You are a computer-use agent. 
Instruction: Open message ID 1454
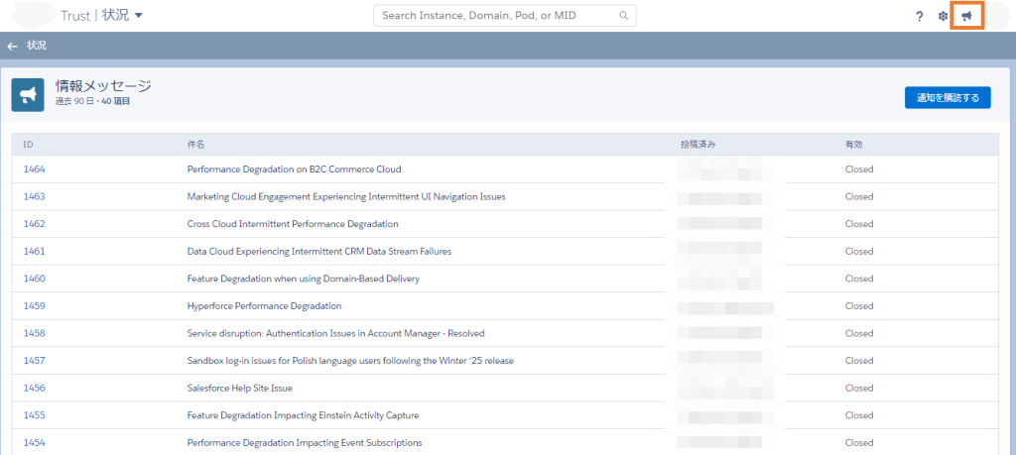(35, 442)
